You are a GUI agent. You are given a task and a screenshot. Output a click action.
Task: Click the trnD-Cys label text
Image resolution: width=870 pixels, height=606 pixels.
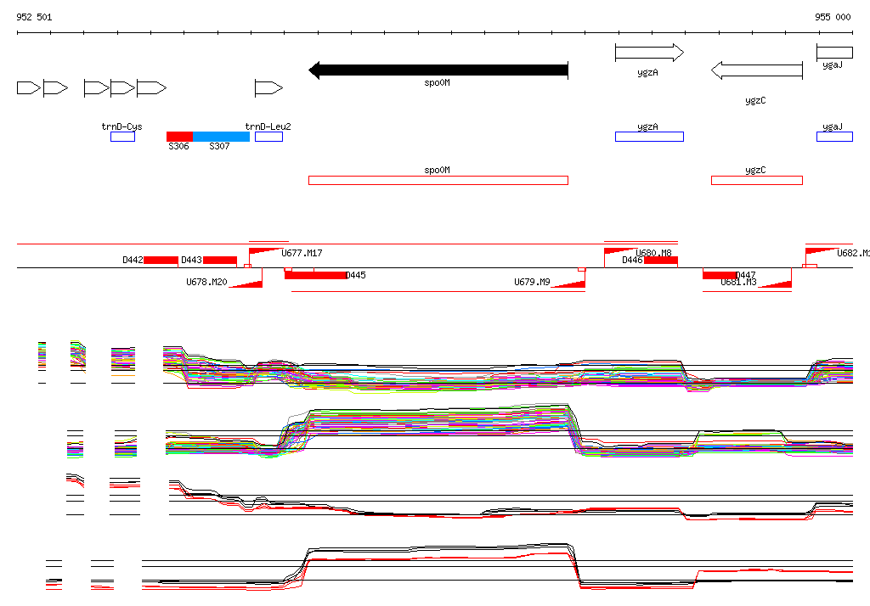(122, 126)
